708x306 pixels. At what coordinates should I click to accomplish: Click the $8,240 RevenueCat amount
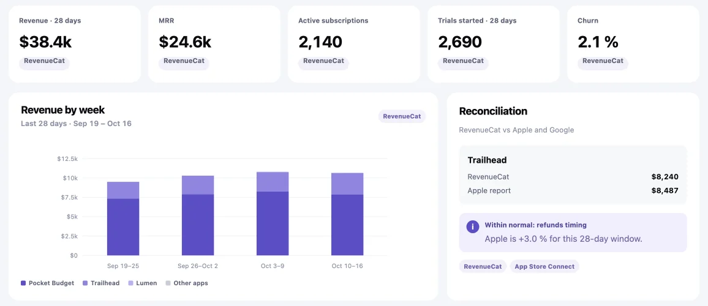click(665, 177)
